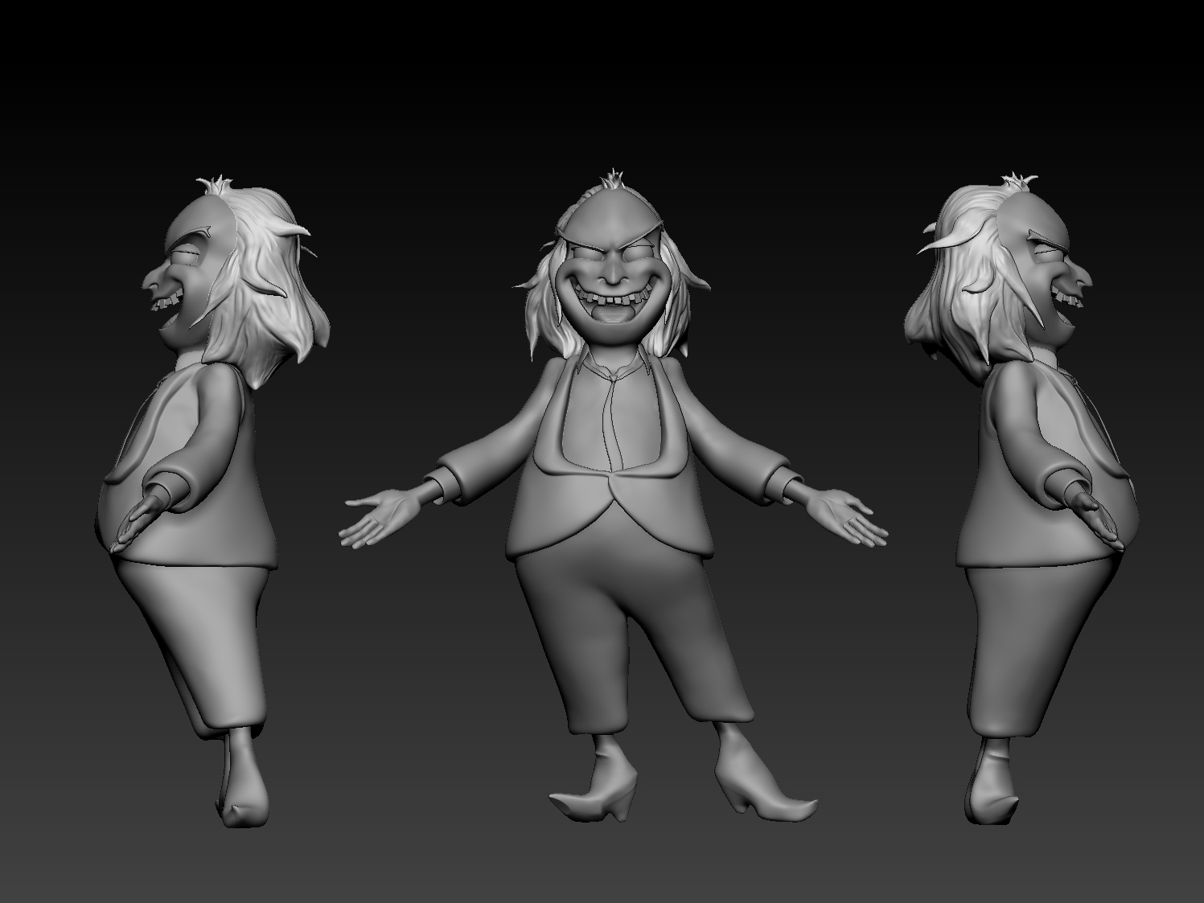Click the hair tuft atop the center head

pos(613,177)
